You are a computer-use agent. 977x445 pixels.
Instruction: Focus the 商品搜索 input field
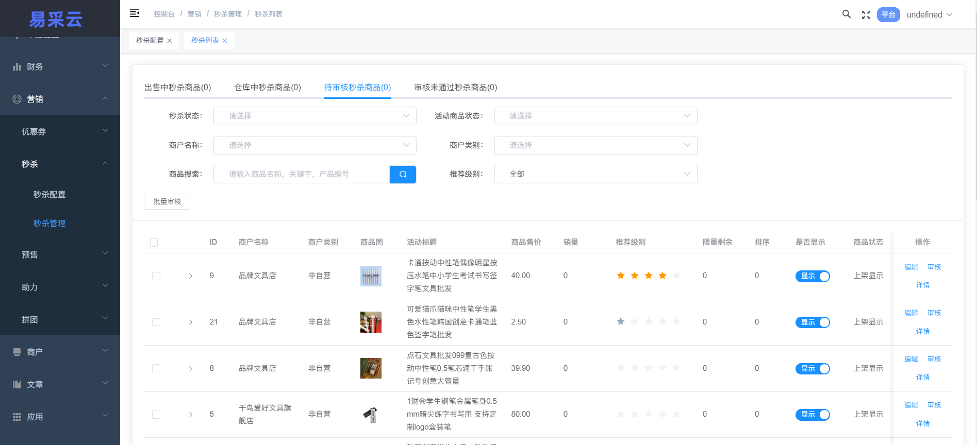pyautogui.click(x=302, y=174)
